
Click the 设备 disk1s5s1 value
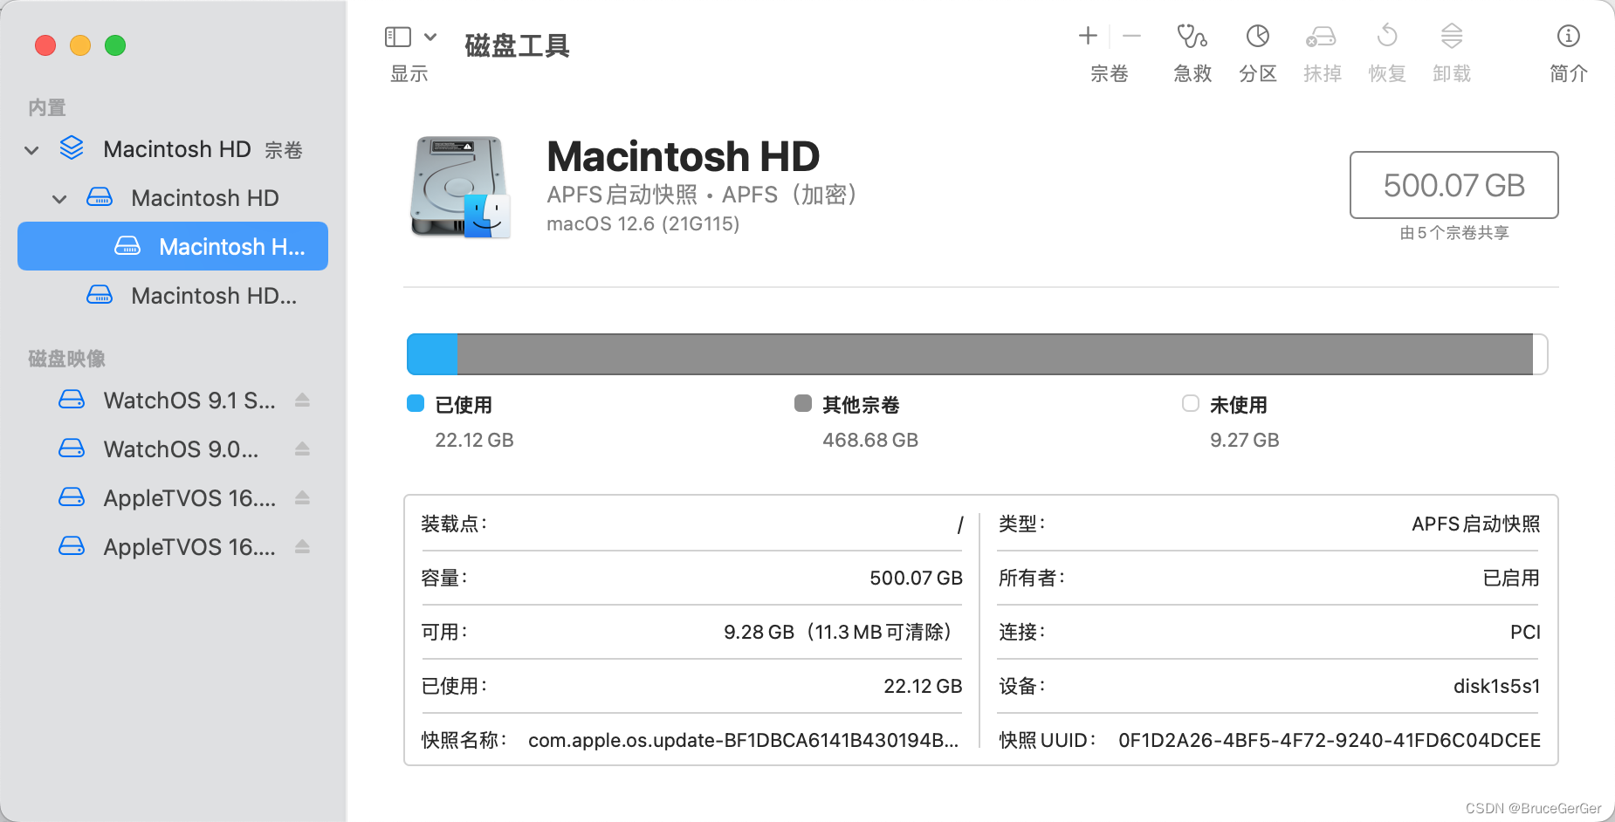pyautogui.click(x=1497, y=686)
